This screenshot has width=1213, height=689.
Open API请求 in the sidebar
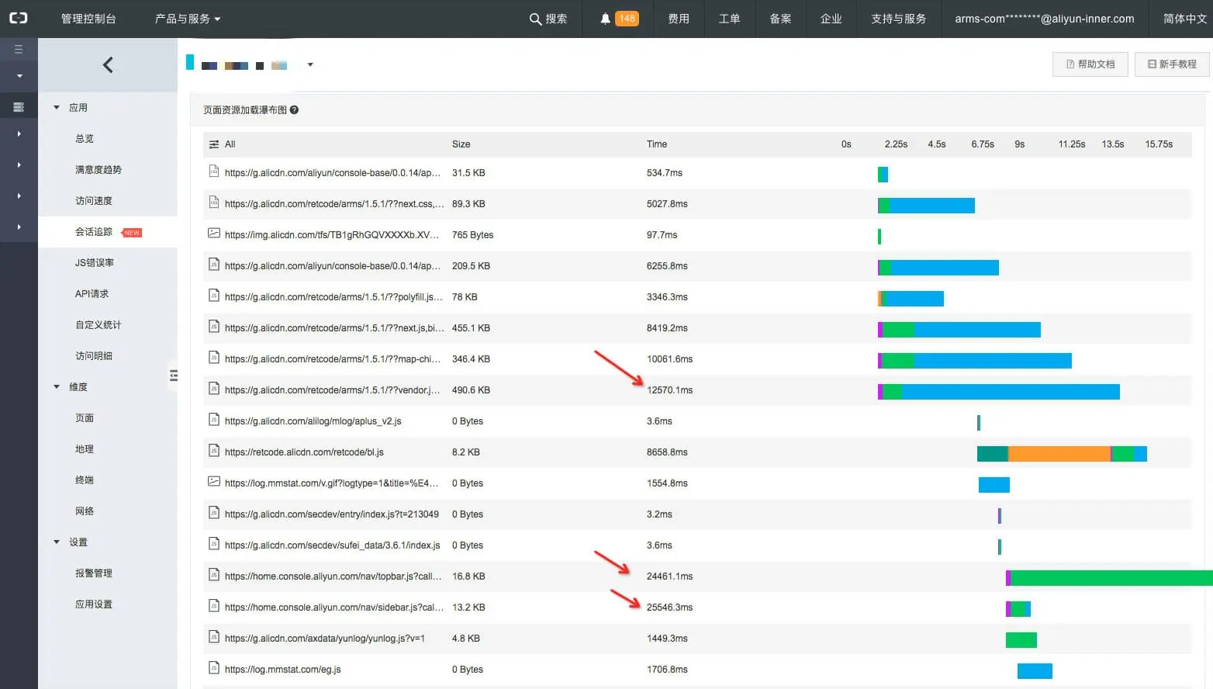[92, 294]
